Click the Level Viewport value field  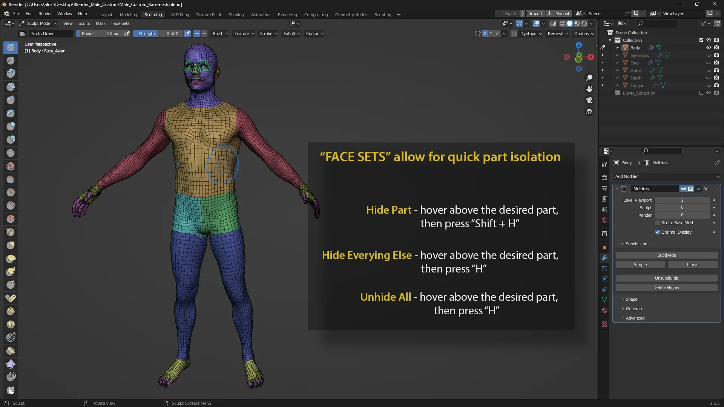[682, 200]
